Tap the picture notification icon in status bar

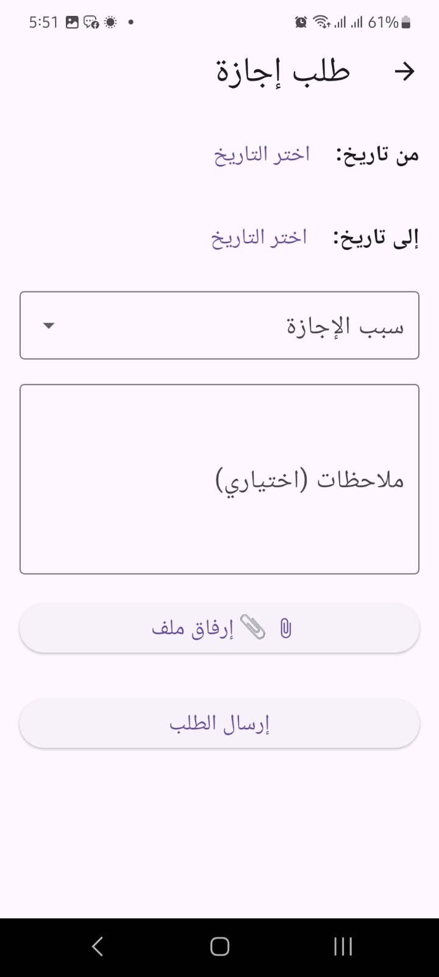[x=72, y=23]
